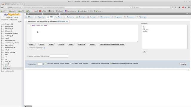Open the GitHub bookmark

pyautogui.click(x=51, y=11)
